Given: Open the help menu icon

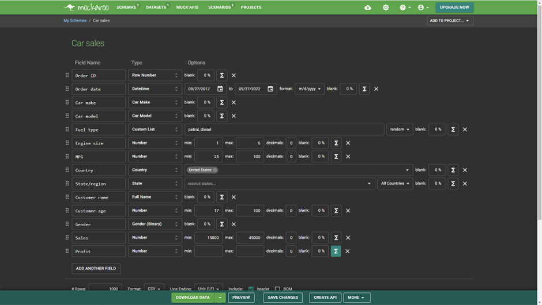Looking at the screenshot, I should (405, 7).
